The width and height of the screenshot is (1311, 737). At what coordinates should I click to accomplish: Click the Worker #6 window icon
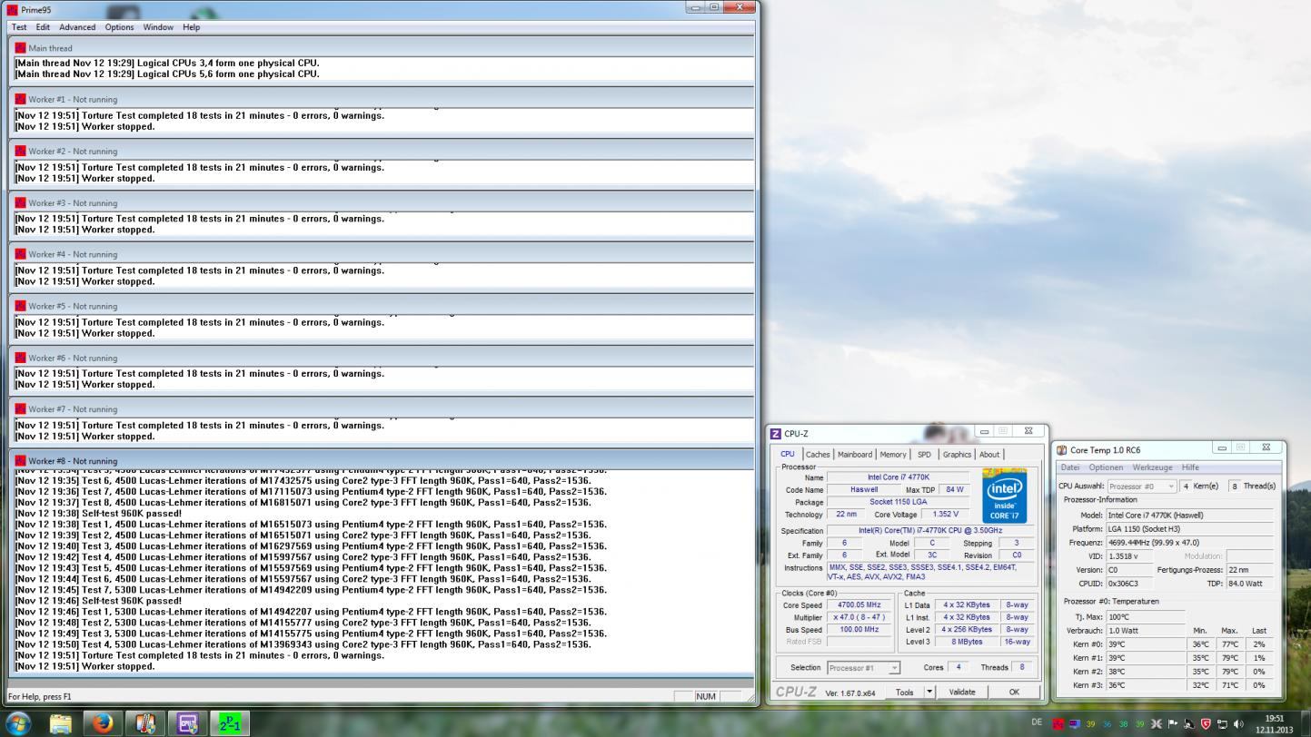[20, 358]
